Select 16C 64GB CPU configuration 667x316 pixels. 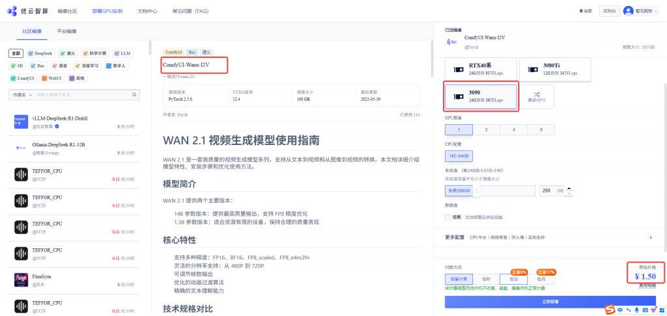459,156
